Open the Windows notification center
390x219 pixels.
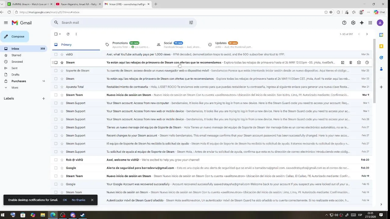pyautogui.click(x=381, y=215)
